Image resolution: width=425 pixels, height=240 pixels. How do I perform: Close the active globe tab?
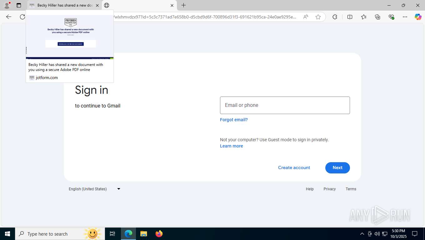172,5
